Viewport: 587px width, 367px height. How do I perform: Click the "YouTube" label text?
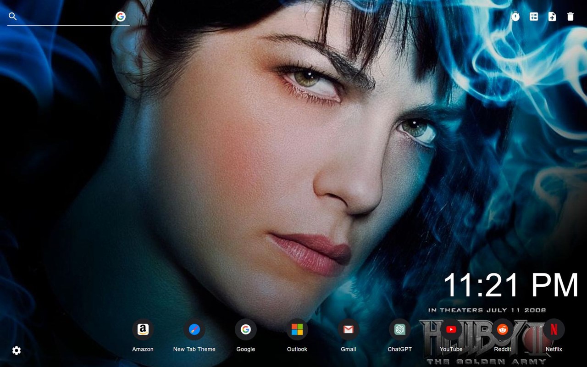pyautogui.click(x=451, y=349)
